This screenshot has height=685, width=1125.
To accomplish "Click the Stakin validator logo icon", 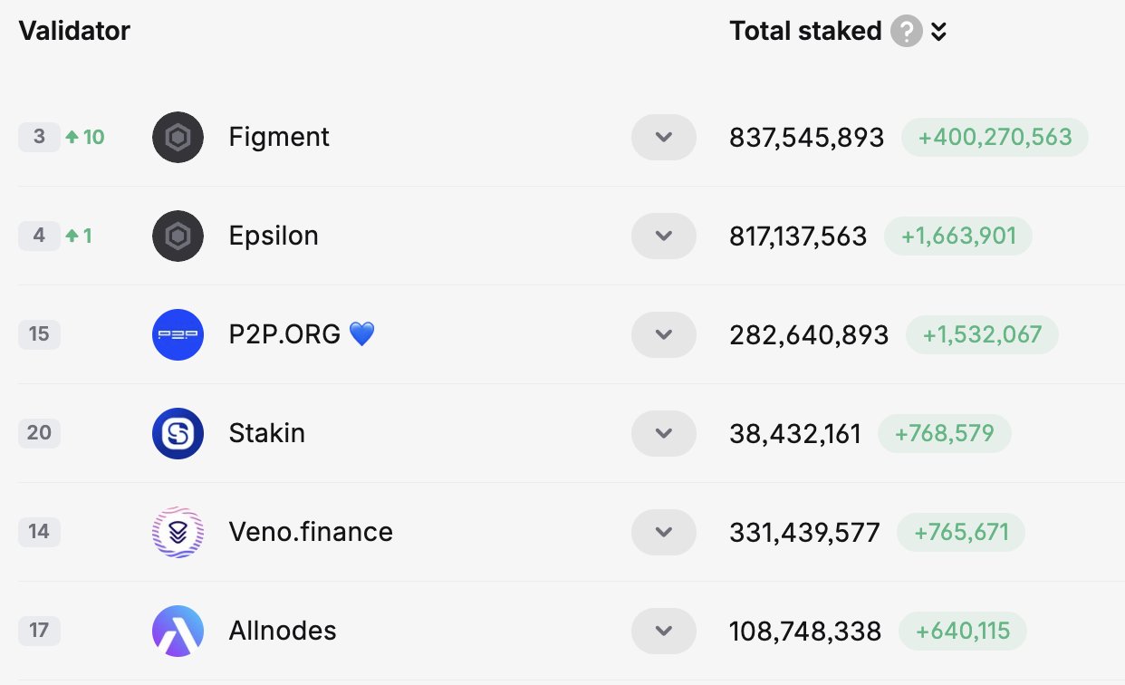I will coord(178,433).
